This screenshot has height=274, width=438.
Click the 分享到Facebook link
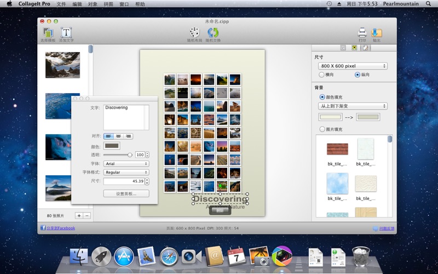click(60, 228)
